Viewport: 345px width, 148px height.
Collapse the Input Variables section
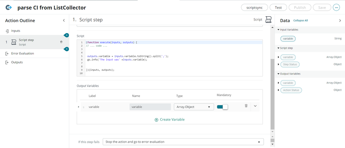click(278, 30)
